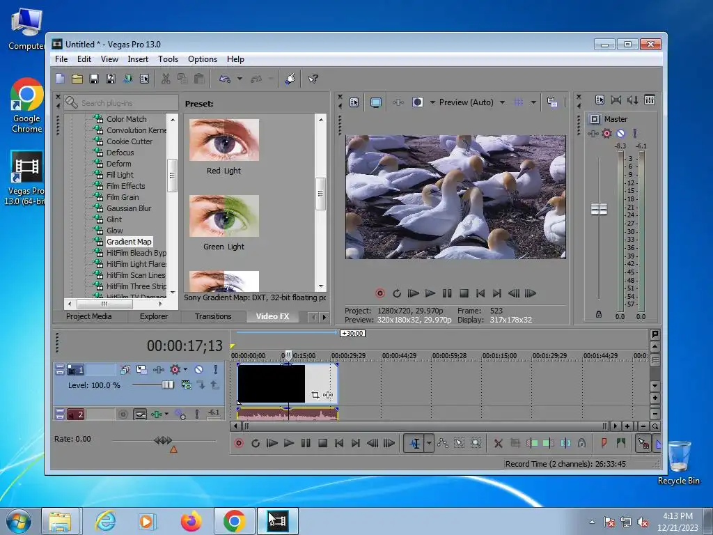Viewport: 713px width, 535px height.
Task: Click the playback Rate scrub slider
Action: (163, 440)
